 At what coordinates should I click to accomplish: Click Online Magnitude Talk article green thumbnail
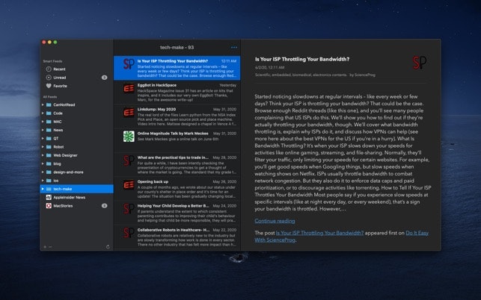(129, 137)
